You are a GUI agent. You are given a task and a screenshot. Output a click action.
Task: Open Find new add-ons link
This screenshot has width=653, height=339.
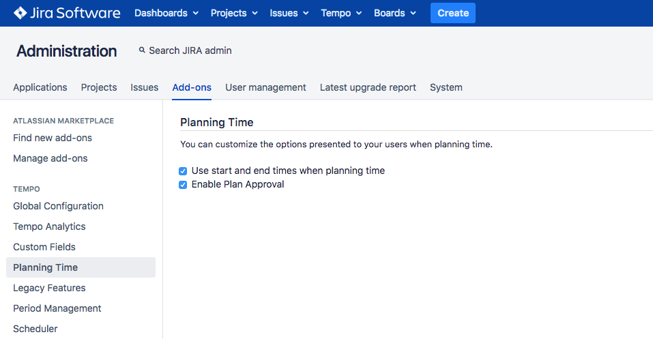pos(53,138)
